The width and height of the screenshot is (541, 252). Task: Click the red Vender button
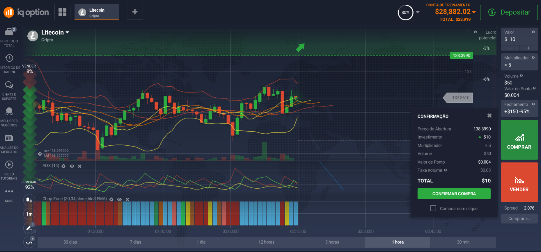(x=519, y=182)
